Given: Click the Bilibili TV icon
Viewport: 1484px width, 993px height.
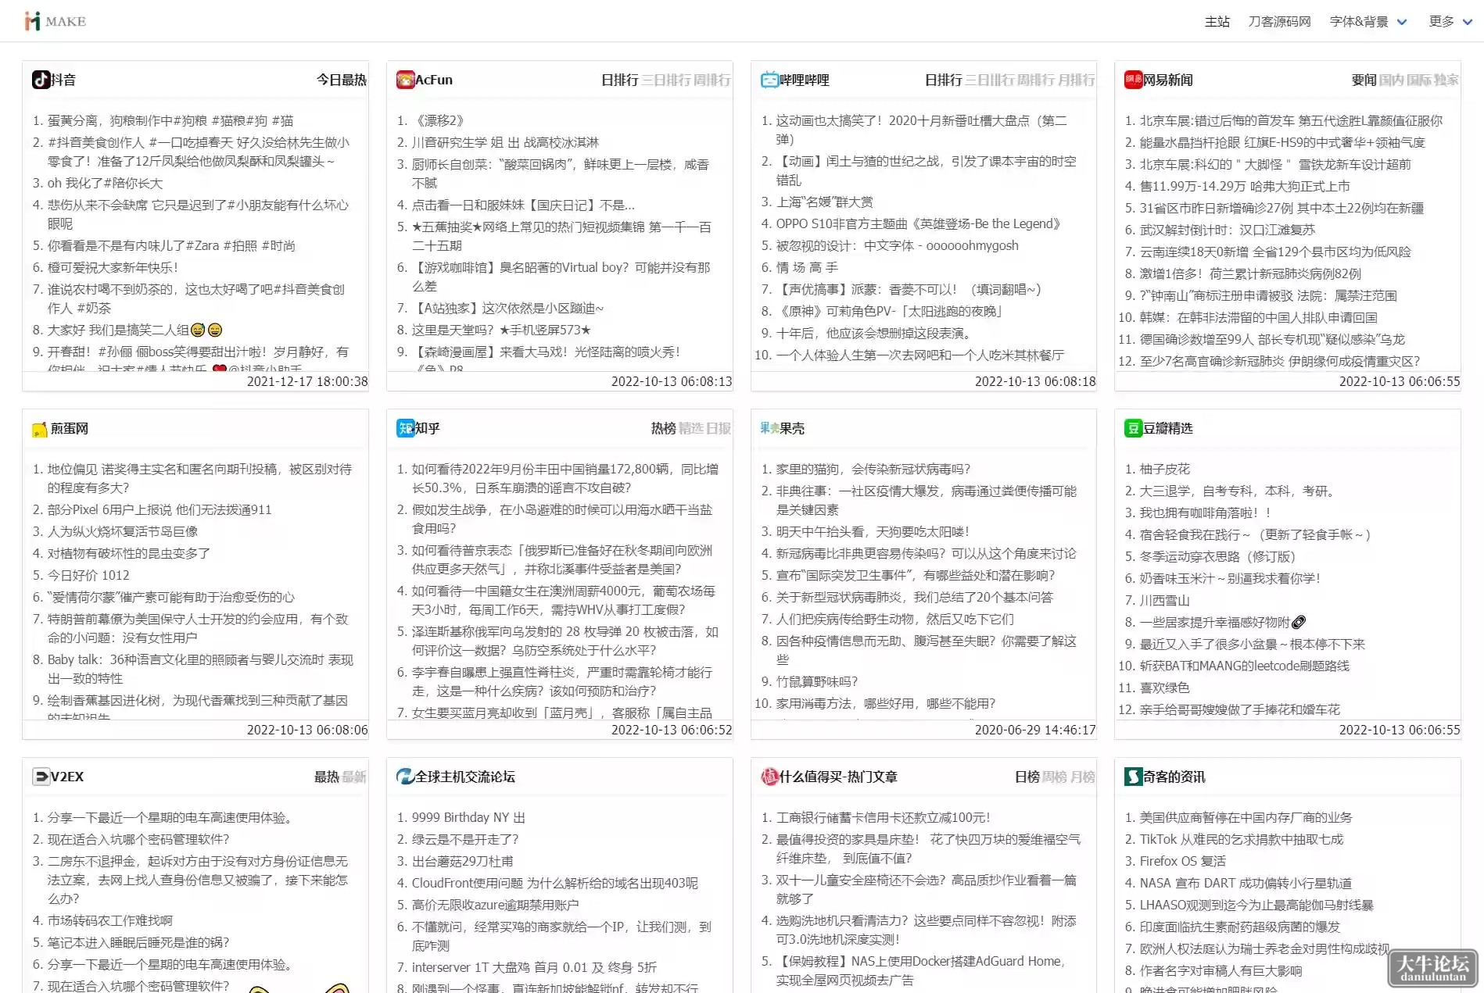Looking at the screenshot, I should coord(769,80).
